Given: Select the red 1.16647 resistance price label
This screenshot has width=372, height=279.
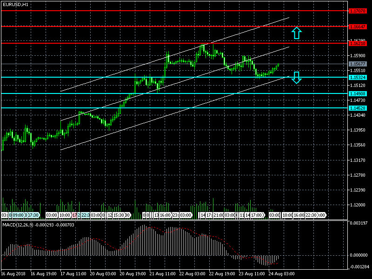Looking at the screenshot, I should (358, 27).
